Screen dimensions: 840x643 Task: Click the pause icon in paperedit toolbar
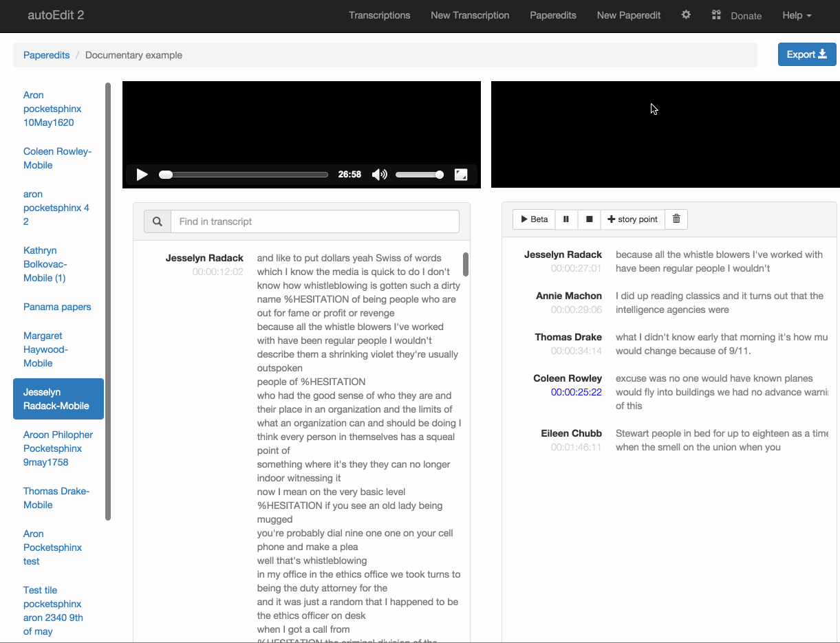tap(566, 219)
